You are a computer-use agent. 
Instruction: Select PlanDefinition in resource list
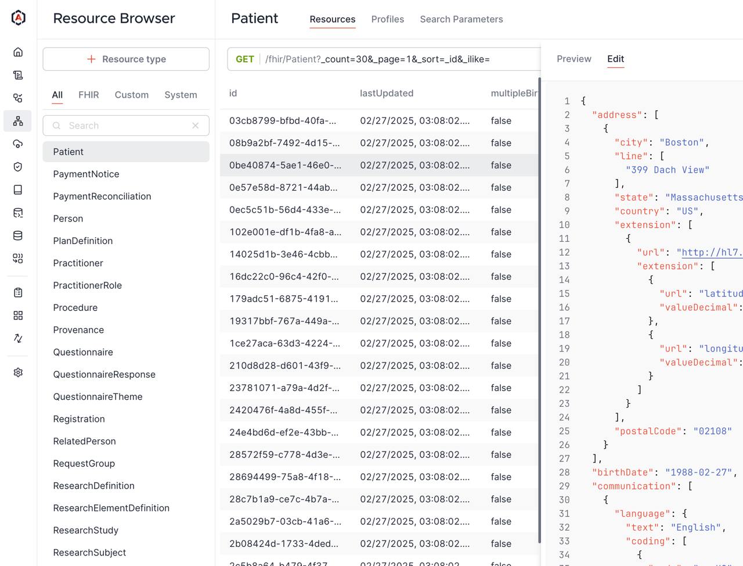126,241
